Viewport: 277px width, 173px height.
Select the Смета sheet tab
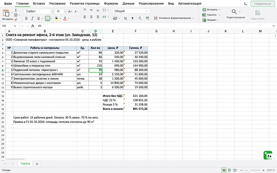click(25, 164)
